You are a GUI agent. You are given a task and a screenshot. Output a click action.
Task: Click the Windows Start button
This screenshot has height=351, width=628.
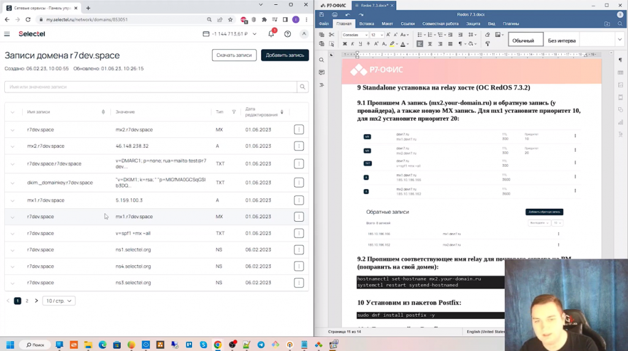point(10,345)
